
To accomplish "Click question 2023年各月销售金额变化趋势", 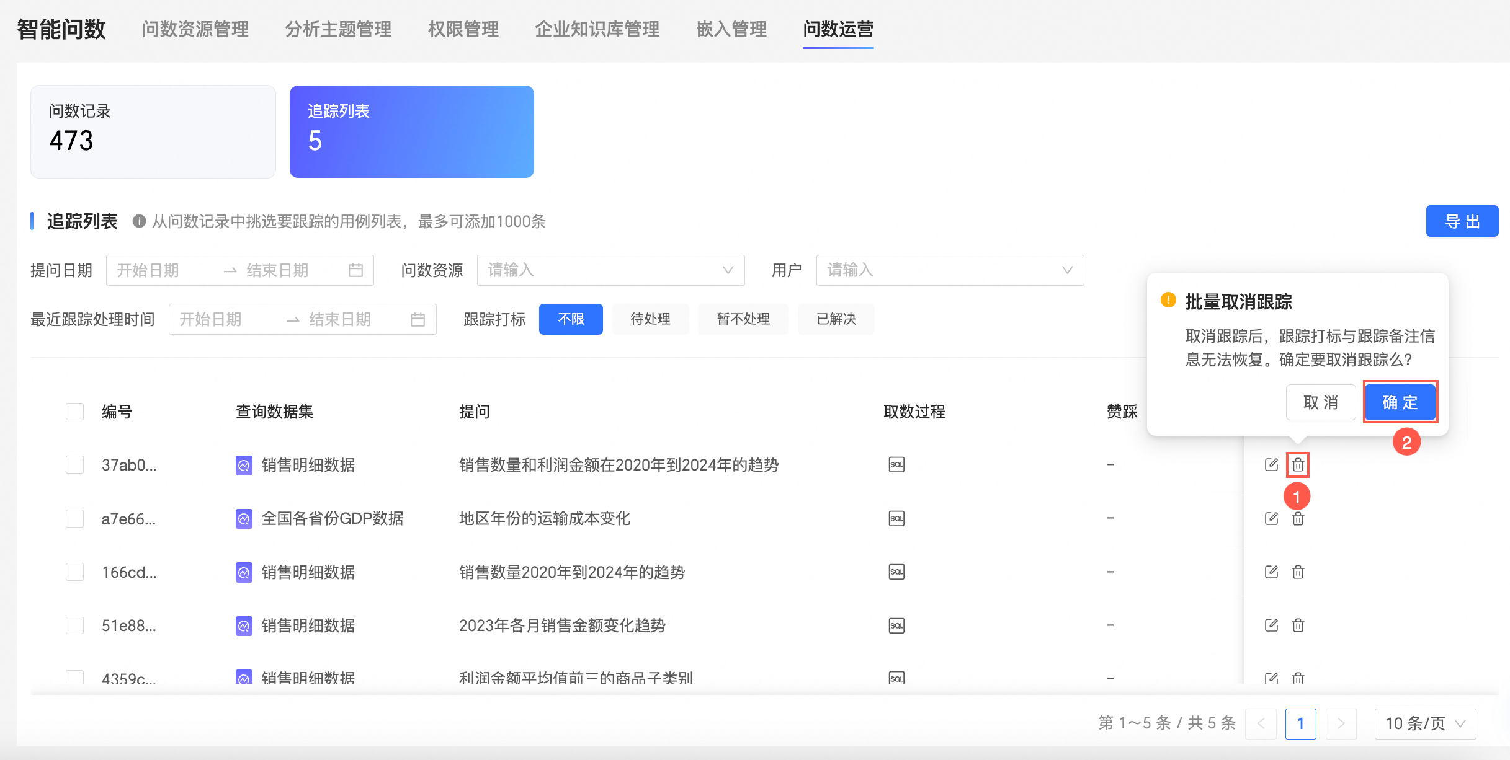I will coord(562,625).
